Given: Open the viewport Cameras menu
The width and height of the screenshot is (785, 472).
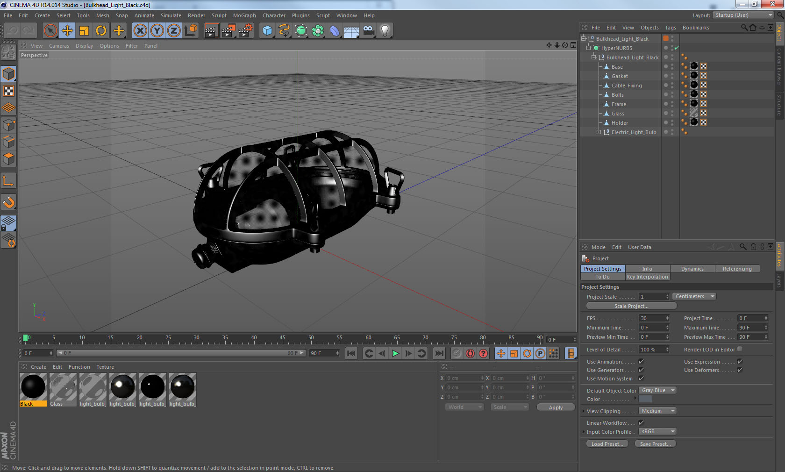Looking at the screenshot, I should [59, 46].
